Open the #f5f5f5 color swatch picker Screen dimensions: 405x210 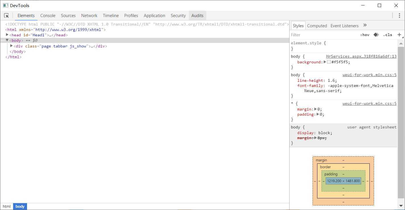pos(329,62)
